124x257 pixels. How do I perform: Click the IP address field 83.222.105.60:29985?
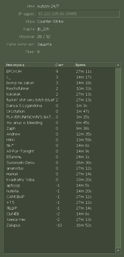(x=78, y=14)
